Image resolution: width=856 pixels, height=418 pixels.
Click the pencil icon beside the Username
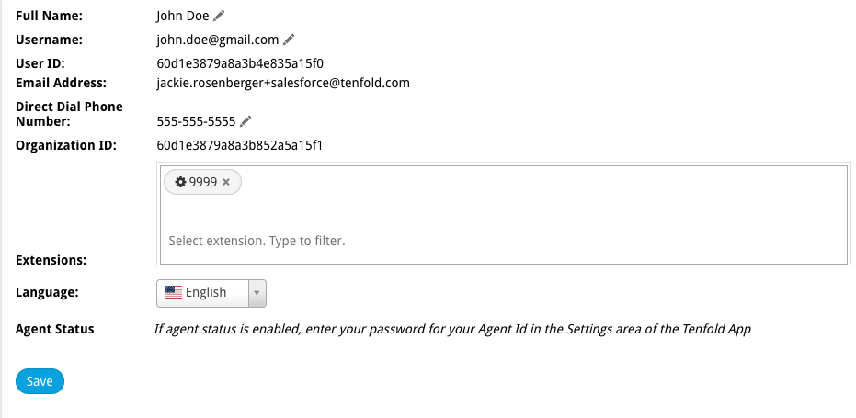click(289, 40)
